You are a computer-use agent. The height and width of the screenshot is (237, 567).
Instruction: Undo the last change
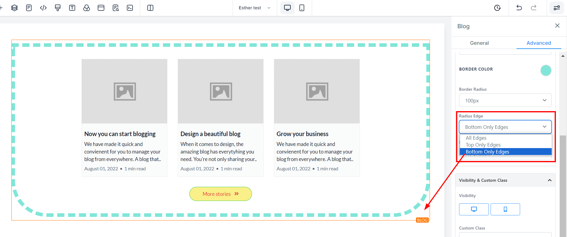pyautogui.click(x=519, y=8)
